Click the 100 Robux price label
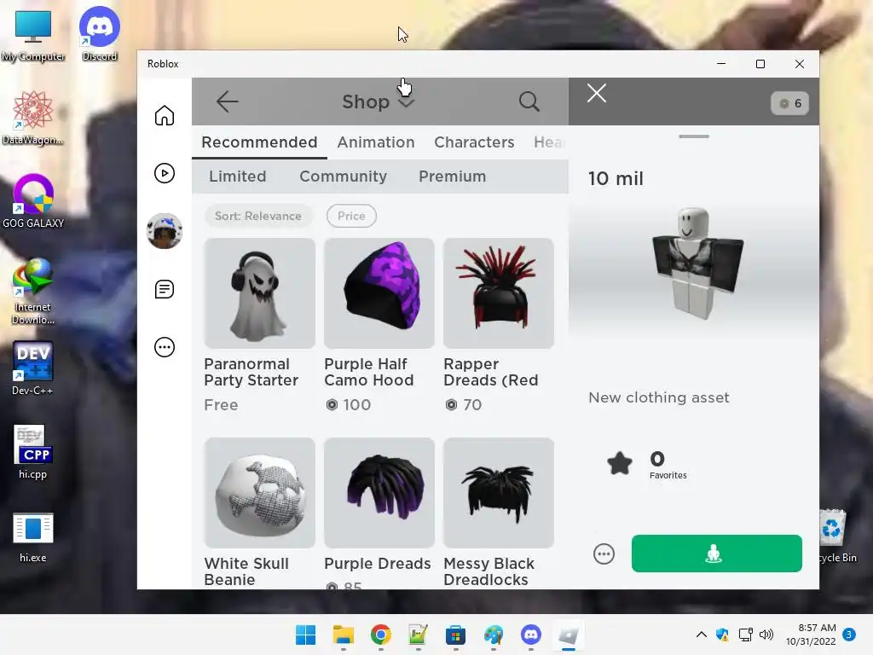This screenshot has height=655, width=873. 349,404
